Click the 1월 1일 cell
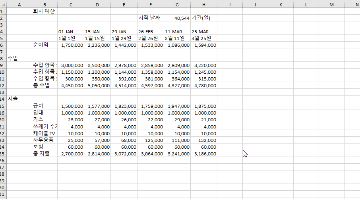 coord(71,38)
